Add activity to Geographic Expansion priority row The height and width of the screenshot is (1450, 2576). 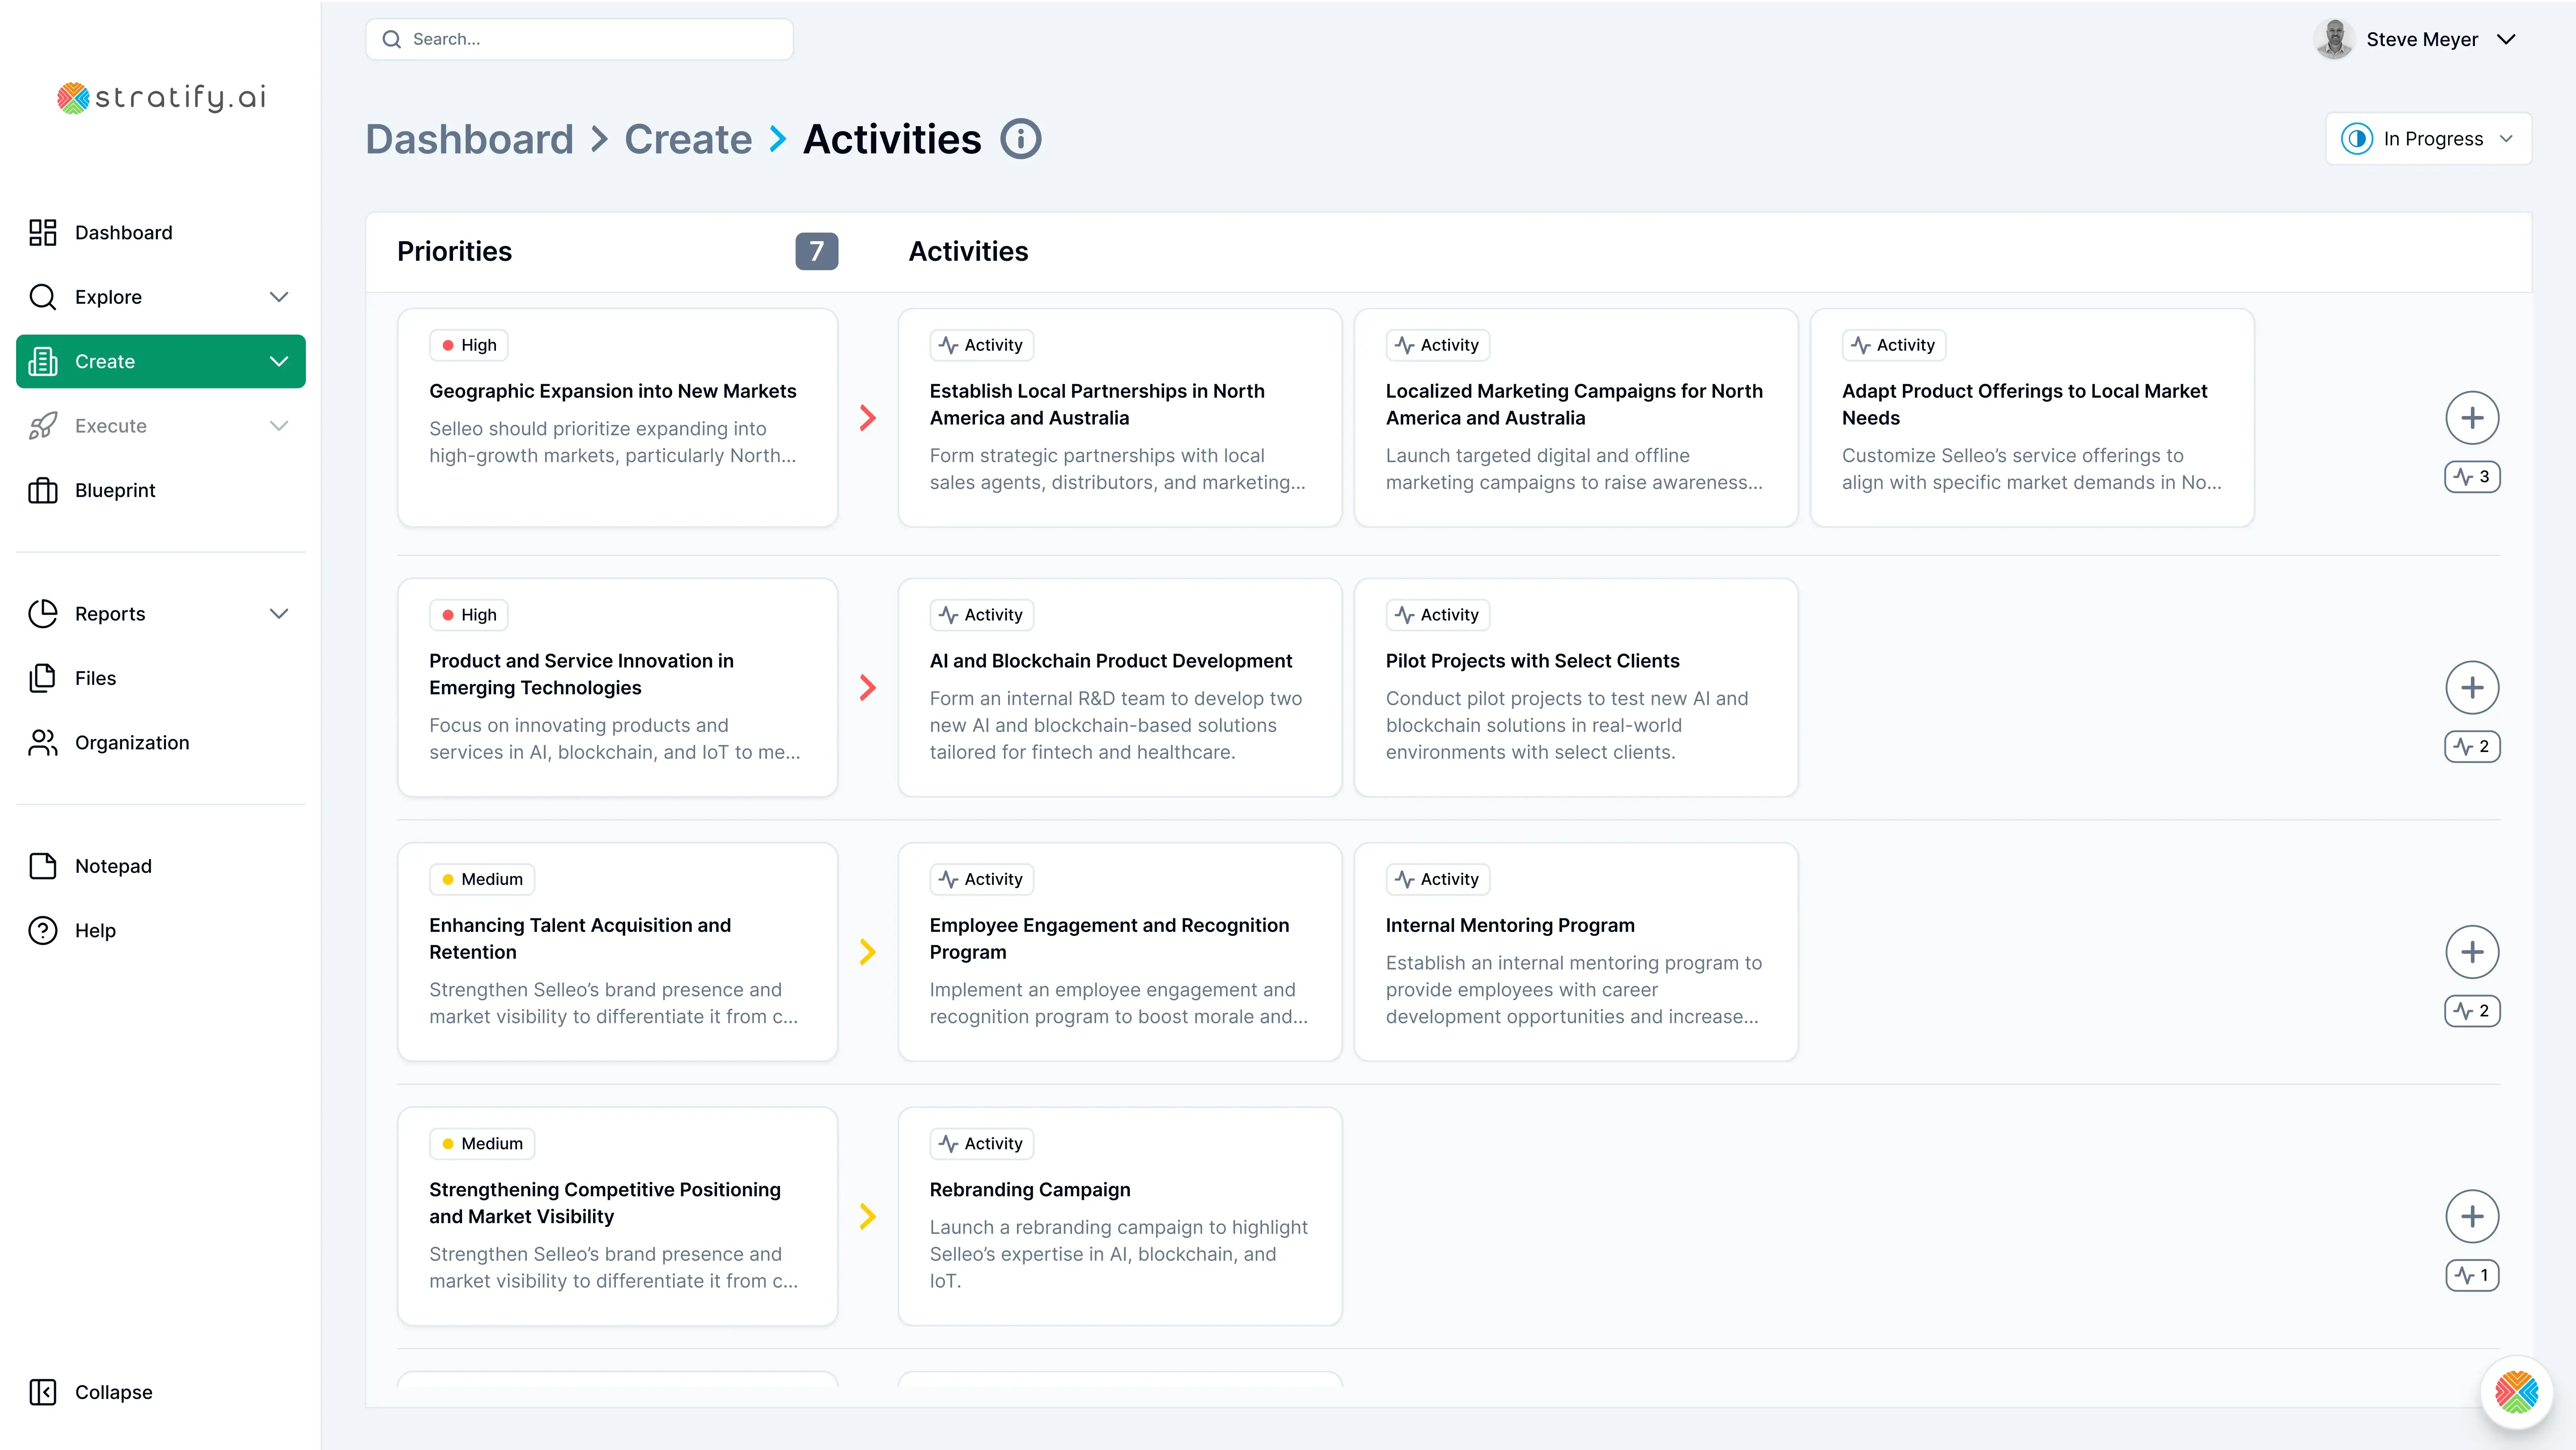pyautogui.click(x=2472, y=418)
